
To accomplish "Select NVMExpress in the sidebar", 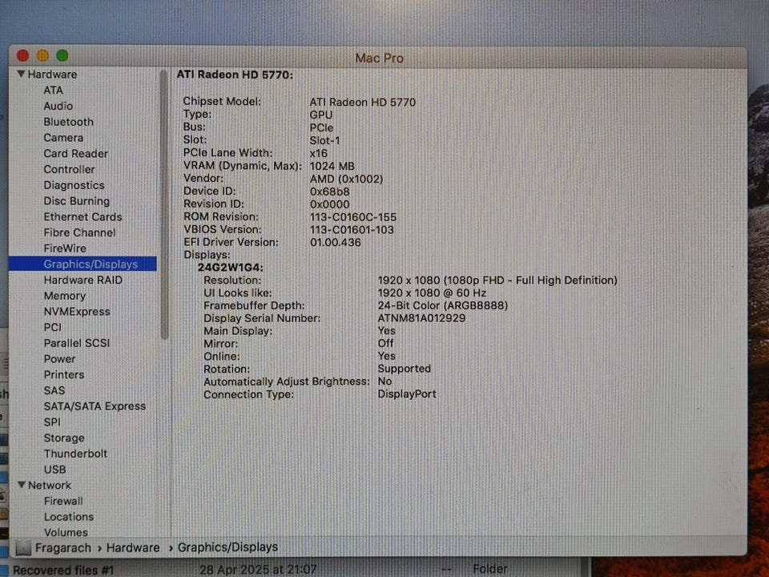I will click(77, 312).
